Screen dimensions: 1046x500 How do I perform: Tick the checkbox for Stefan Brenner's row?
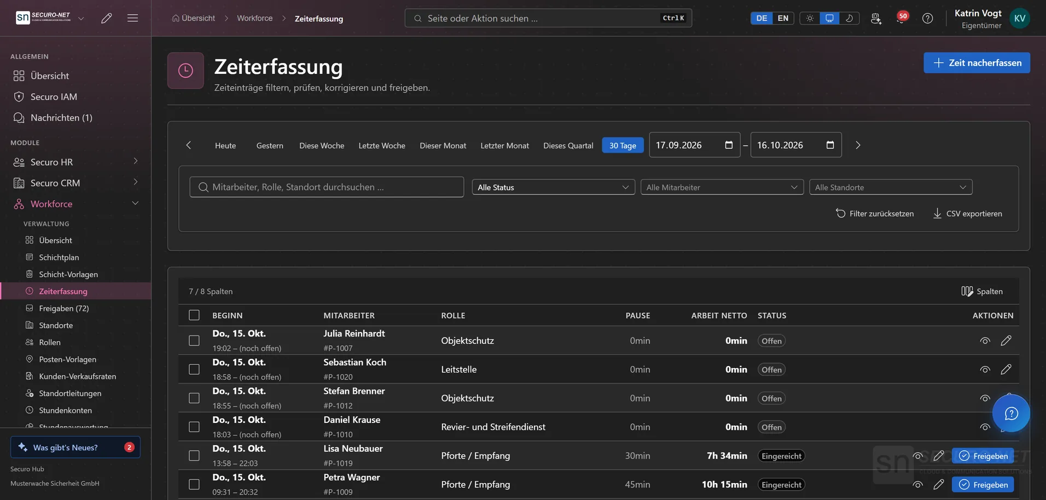(194, 398)
